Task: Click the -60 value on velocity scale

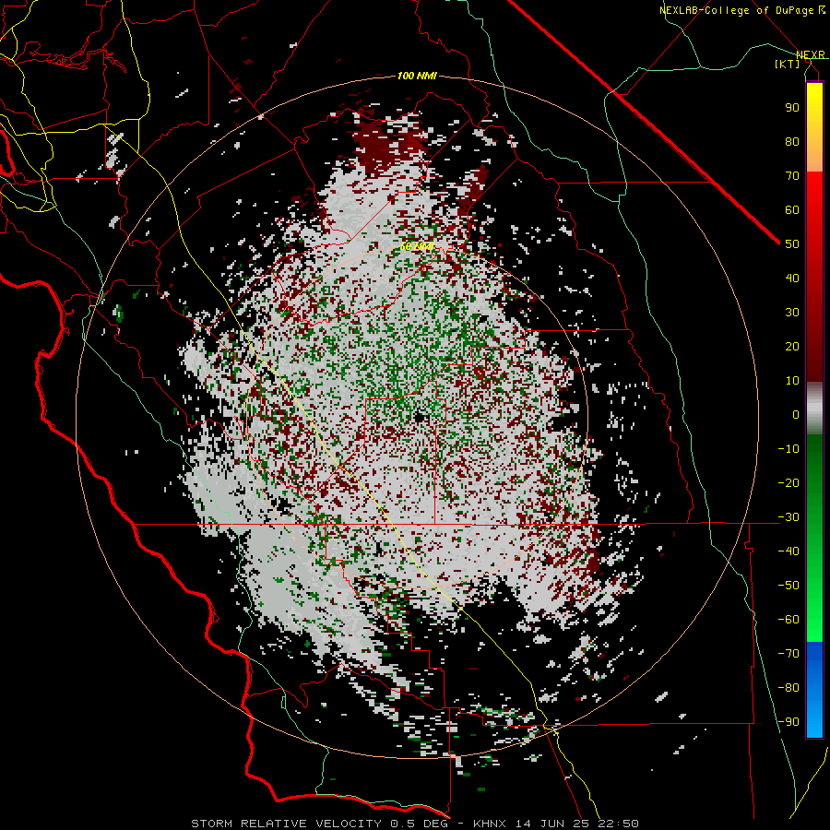Action: point(788,620)
